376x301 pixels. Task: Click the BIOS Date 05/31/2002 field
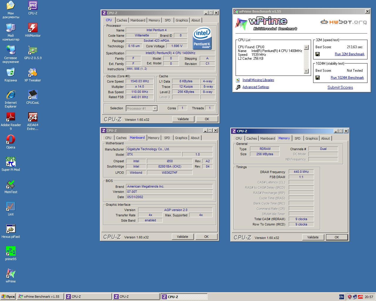pos(169,197)
